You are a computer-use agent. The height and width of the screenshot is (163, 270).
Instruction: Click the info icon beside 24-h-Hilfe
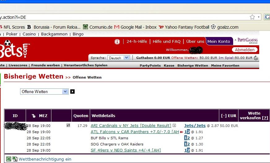coord(117,42)
